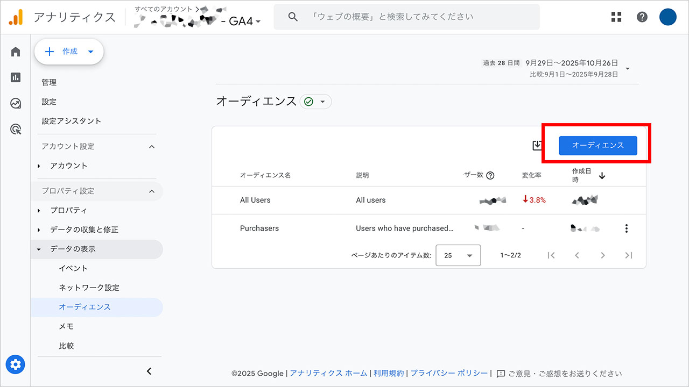Open the Reports bar chart icon
The image size is (689, 387).
coord(16,77)
